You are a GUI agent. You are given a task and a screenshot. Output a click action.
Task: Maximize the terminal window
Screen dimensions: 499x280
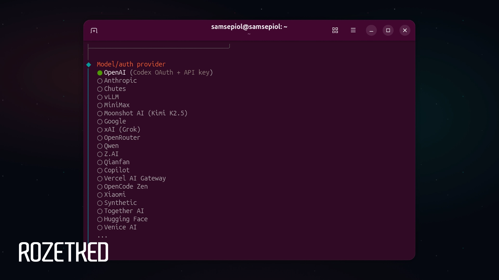388,30
